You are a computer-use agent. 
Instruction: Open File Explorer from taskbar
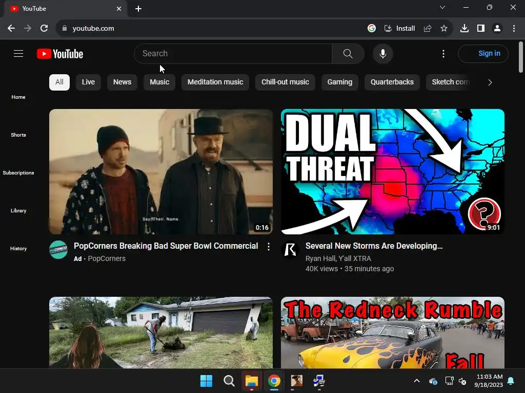tap(251, 381)
